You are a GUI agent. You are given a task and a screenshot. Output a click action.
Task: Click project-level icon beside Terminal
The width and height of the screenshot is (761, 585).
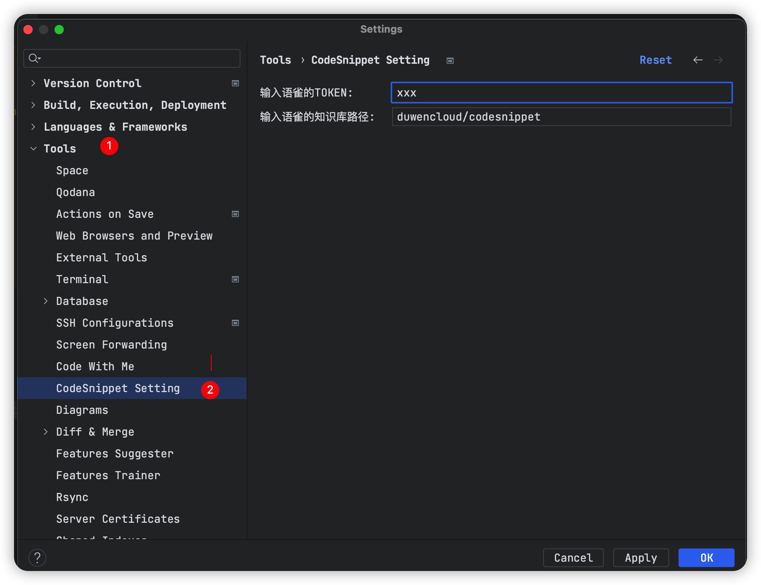(x=235, y=279)
